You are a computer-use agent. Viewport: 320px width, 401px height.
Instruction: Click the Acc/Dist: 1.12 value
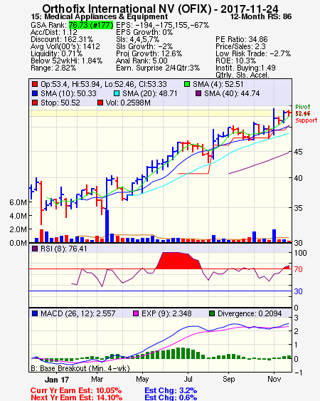pos(54,32)
